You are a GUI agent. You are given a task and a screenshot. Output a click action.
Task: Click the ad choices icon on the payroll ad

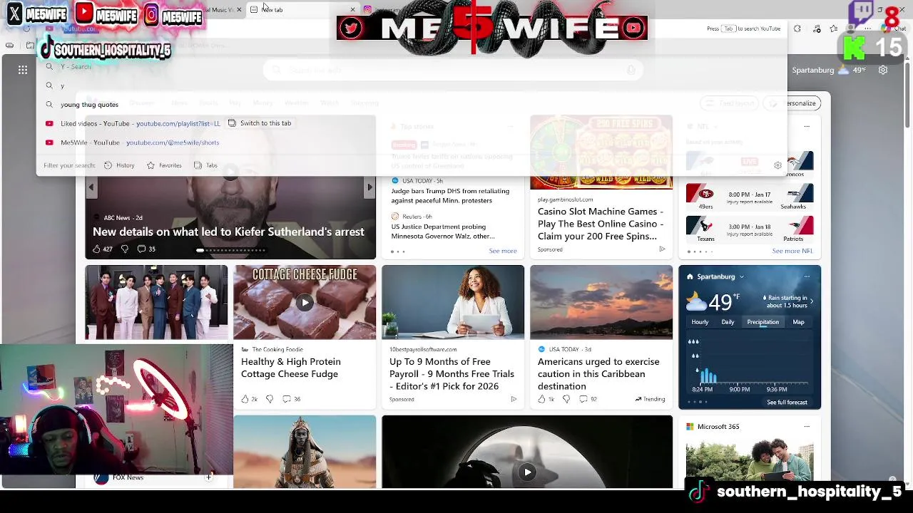pyautogui.click(x=514, y=399)
